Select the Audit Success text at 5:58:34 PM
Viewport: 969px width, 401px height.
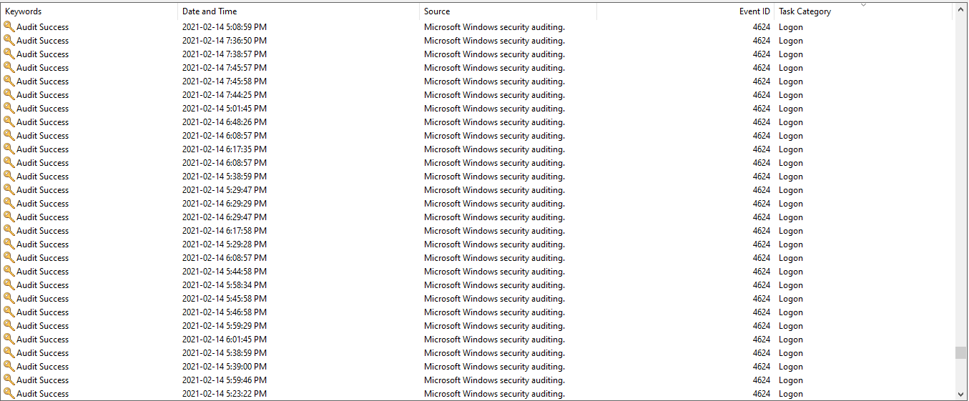[43, 285]
